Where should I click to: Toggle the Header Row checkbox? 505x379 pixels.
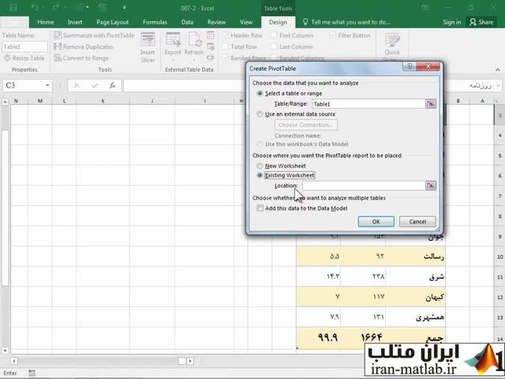pyautogui.click(x=225, y=35)
